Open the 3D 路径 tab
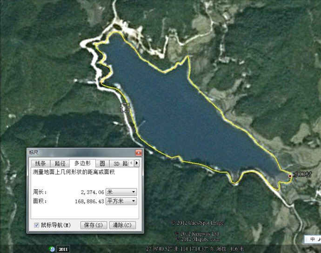Image resolution: width=321 pixels, height=253 pixels. coord(120,163)
